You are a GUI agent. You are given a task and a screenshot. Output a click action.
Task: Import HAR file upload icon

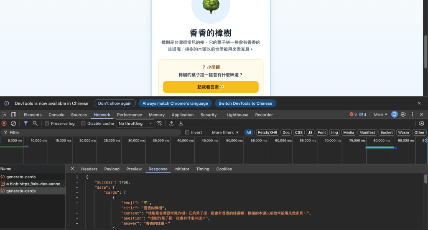click(171, 124)
